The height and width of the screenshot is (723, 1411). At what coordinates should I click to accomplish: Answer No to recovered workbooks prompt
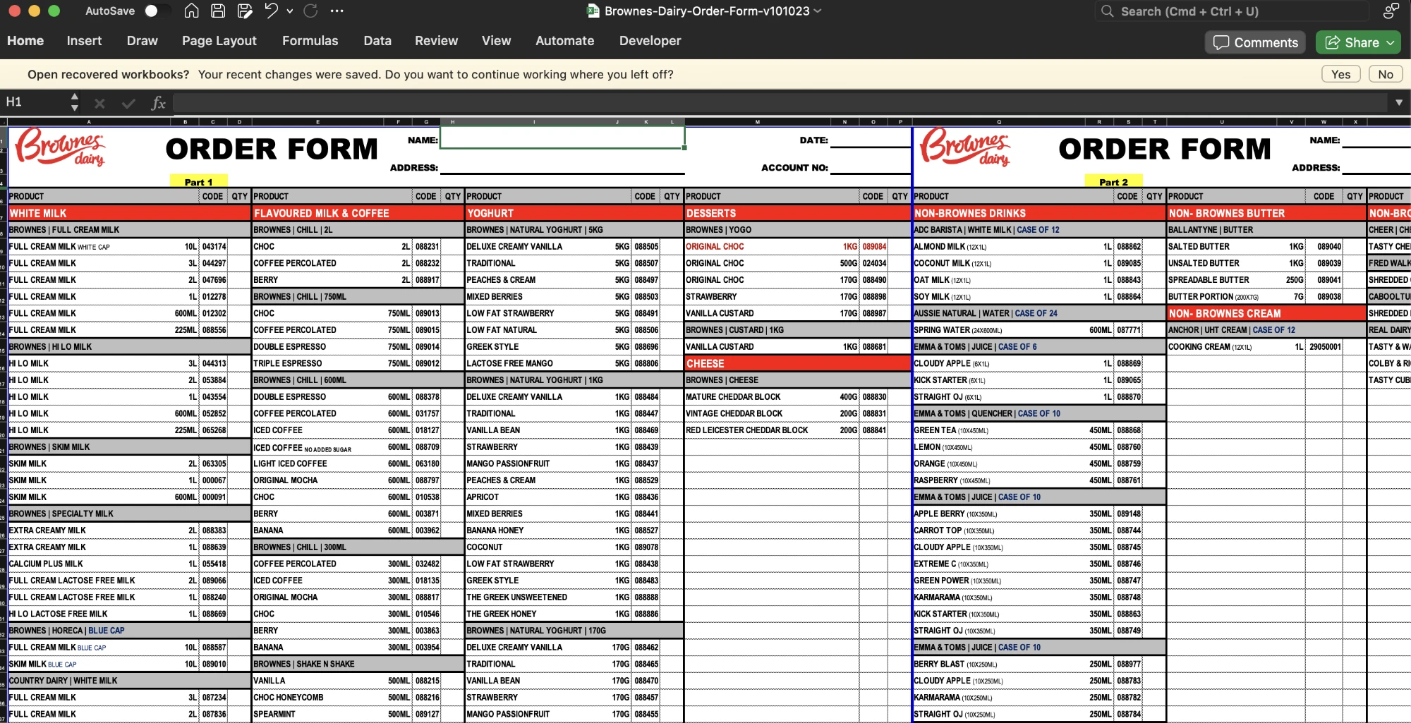coord(1386,74)
